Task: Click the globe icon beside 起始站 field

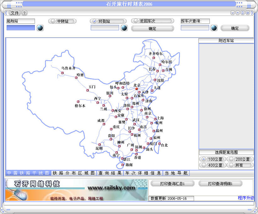Action: click(x=40, y=28)
